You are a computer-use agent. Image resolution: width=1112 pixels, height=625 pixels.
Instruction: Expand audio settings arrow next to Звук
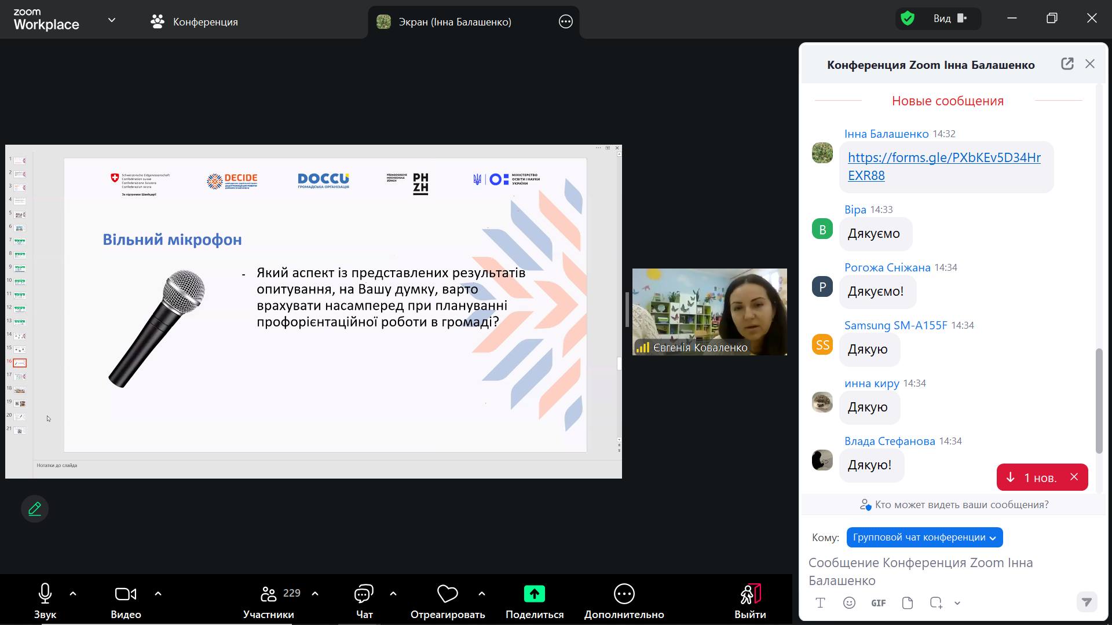pos(73,594)
